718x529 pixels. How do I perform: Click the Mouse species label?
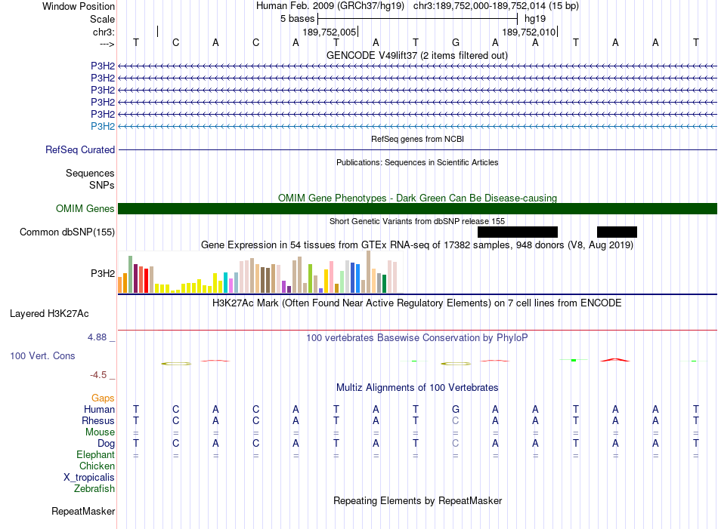click(x=100, y=432)
